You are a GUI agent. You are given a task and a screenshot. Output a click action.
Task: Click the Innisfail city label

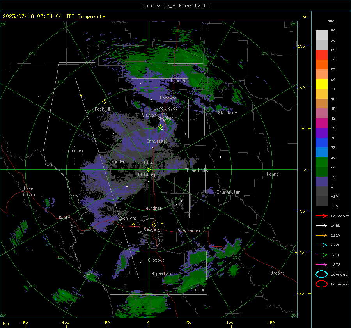pos(157,141)
